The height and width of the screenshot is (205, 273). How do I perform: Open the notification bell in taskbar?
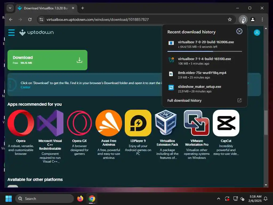coord(266,199)
